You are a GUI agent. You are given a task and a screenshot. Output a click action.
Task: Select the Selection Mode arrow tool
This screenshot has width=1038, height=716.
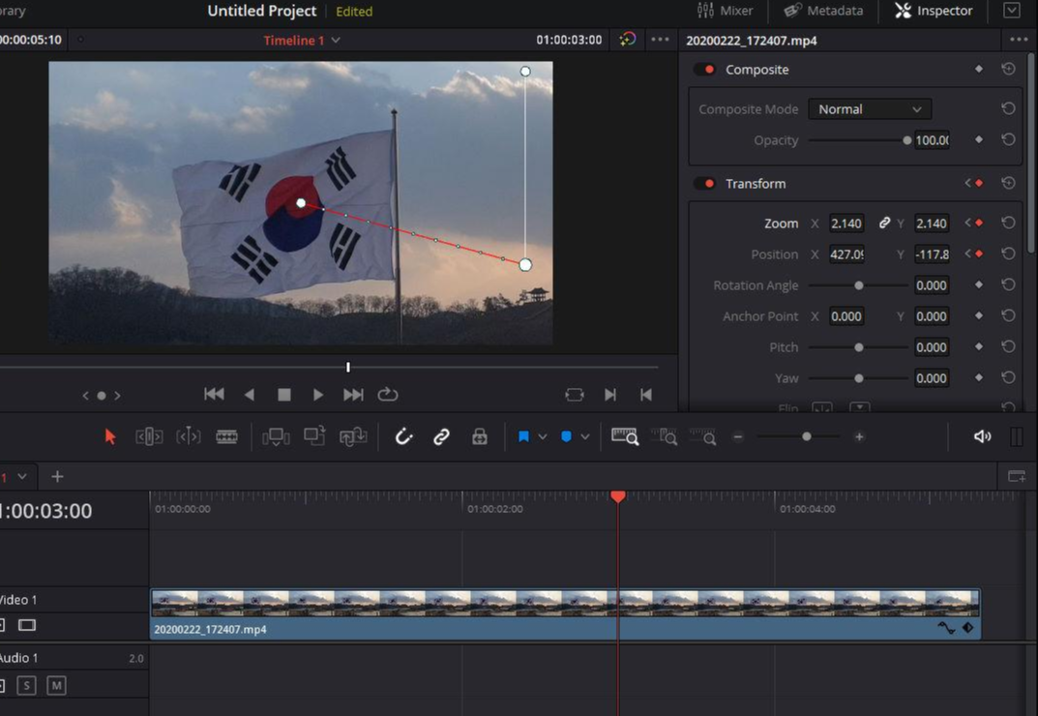coord(110,436)
